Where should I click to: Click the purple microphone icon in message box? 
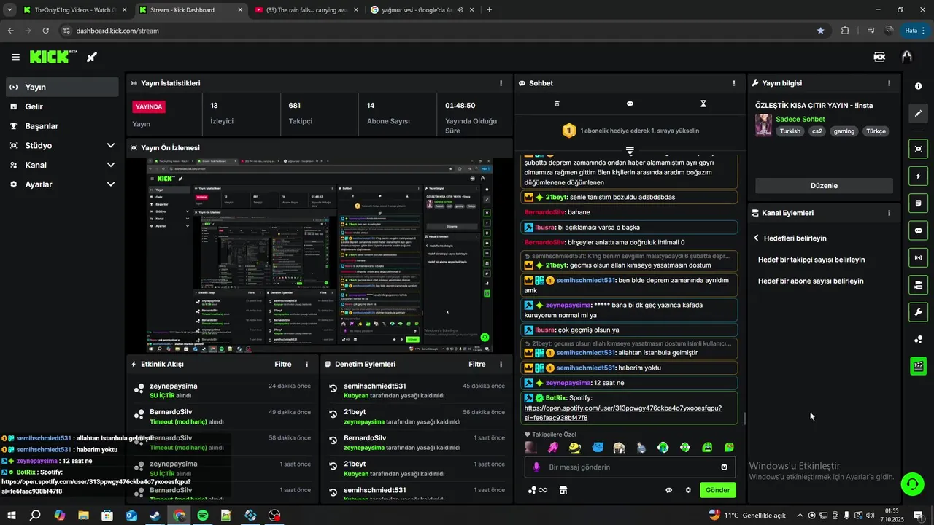click(x=536, y=467)
